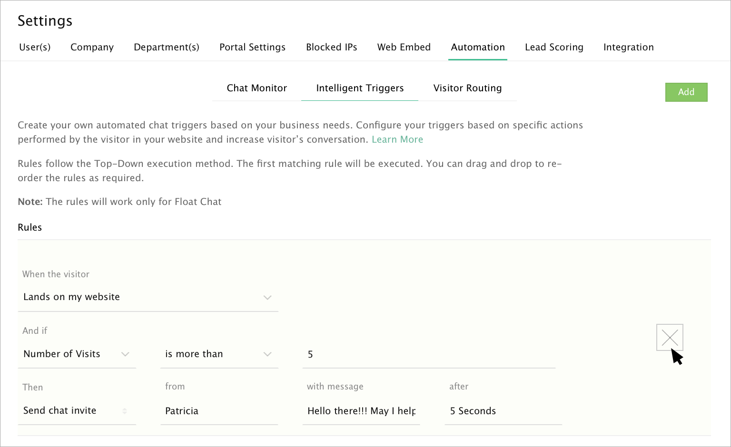Go to the User(s) settings tab
The image size is (731, 447).
35,47
